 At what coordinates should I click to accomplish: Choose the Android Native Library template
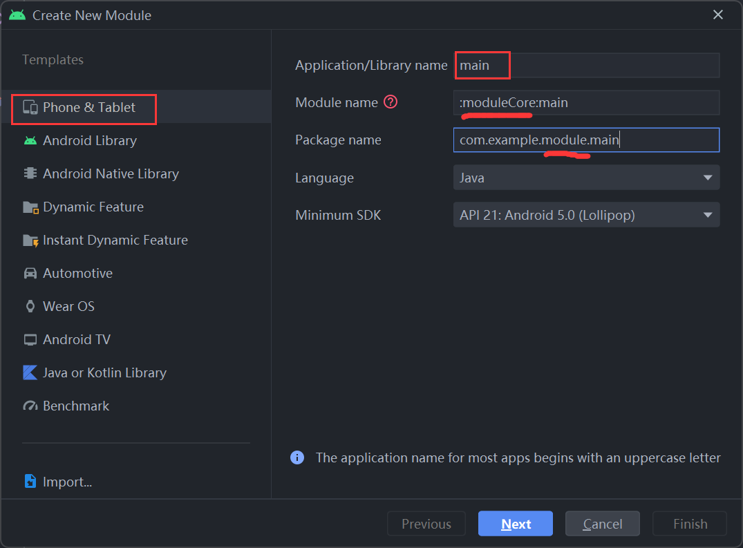[x=29, y=173]
